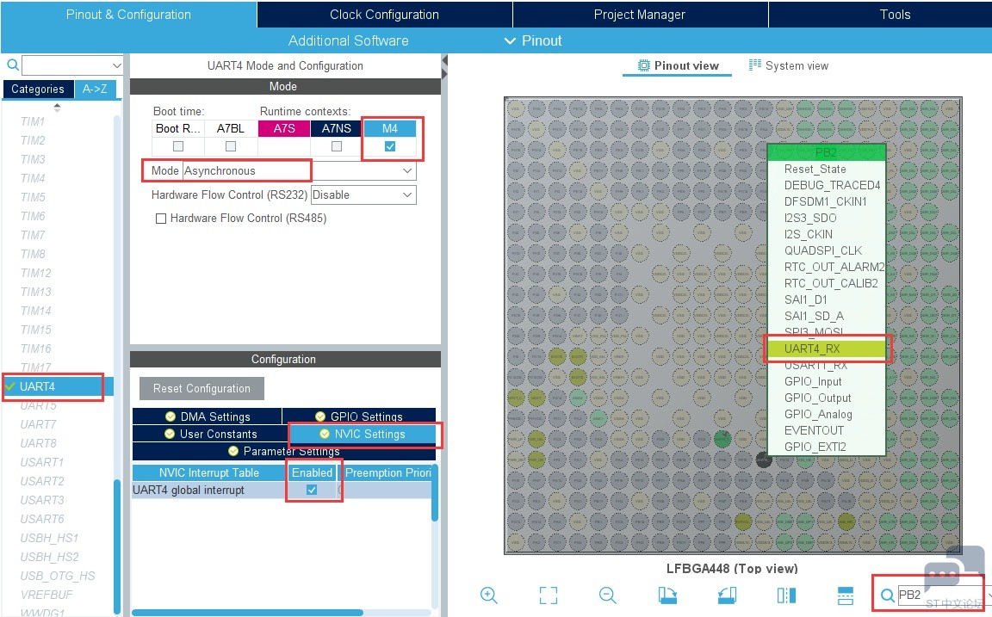Click the horizontal scrollbar below peripheral list
Screen dimensions: 992x617
246,613
